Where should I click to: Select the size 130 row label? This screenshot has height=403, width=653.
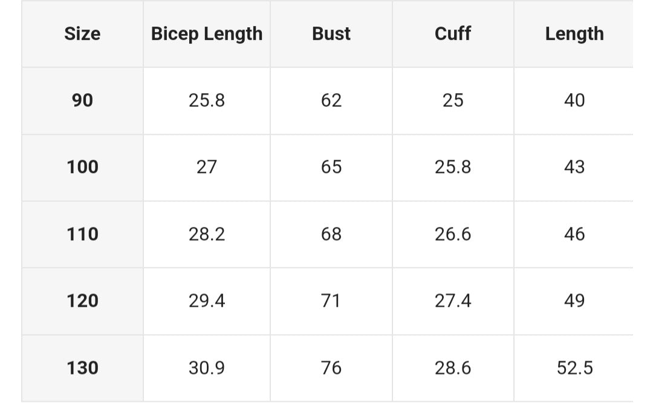click(x=82, y=368)
